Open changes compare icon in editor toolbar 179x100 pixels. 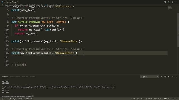pos(165,2)
